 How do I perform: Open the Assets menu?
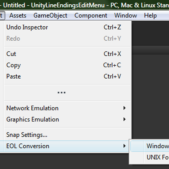(18, 15)
